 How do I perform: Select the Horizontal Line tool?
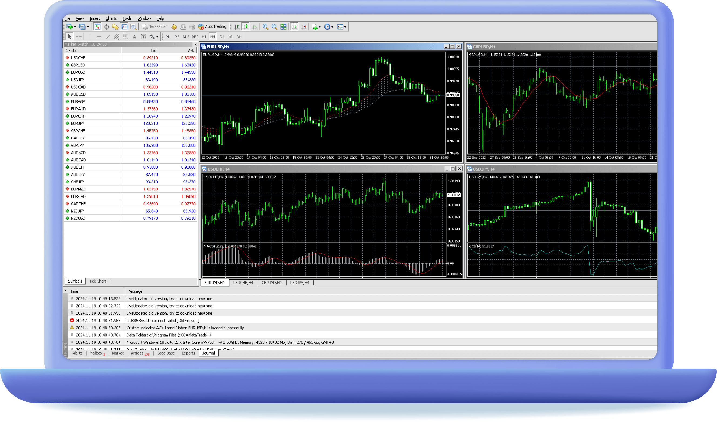[x=99, y=37]
